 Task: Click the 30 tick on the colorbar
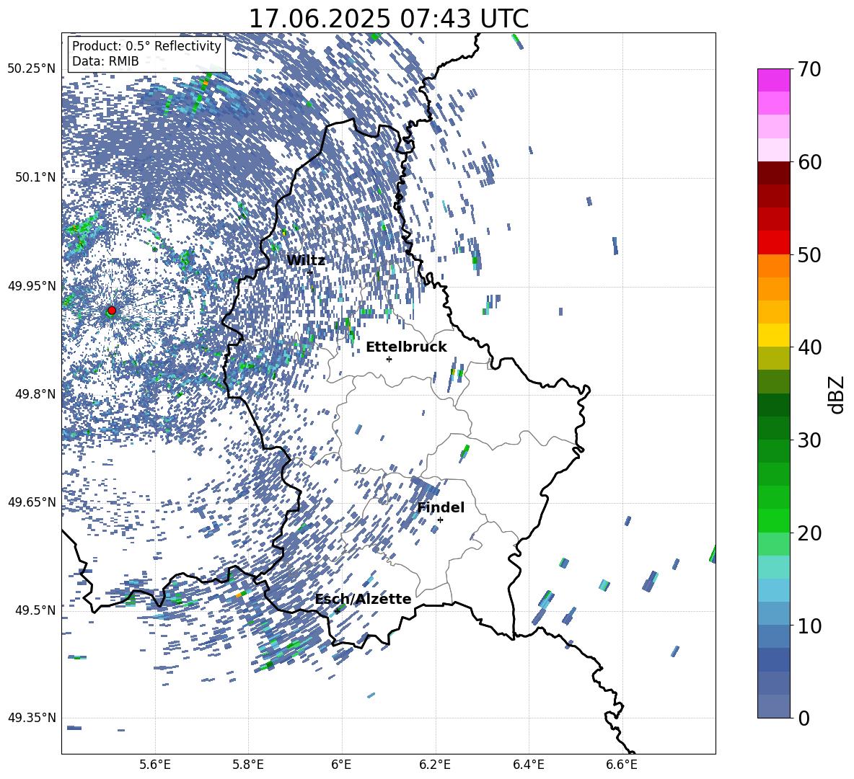[810, 440]
